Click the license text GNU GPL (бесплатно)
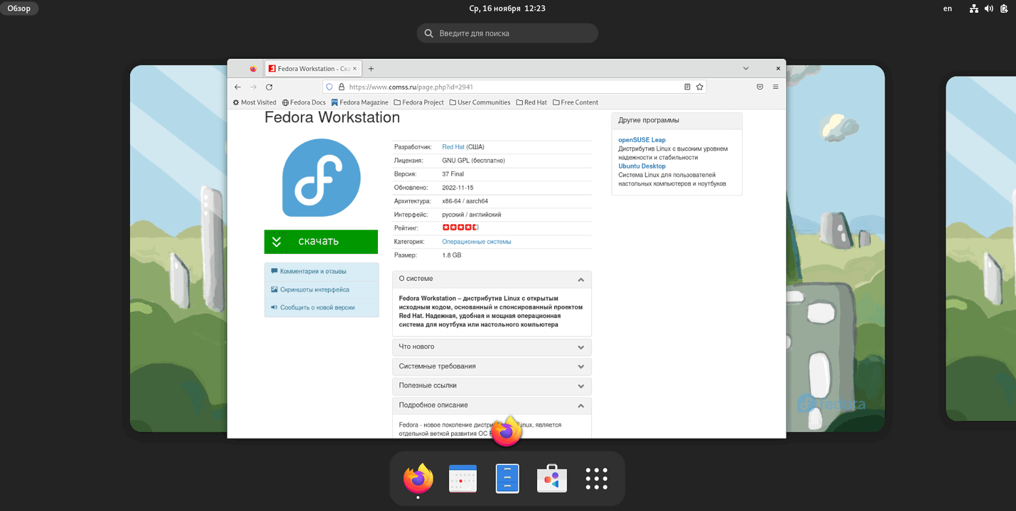The height and width of the screenshot is (511, 1016). point(473,160)
